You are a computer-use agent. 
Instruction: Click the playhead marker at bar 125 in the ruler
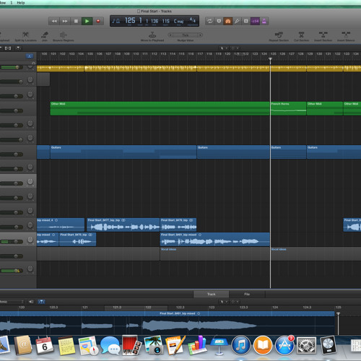pyautogui.click(x=270, y=59)
